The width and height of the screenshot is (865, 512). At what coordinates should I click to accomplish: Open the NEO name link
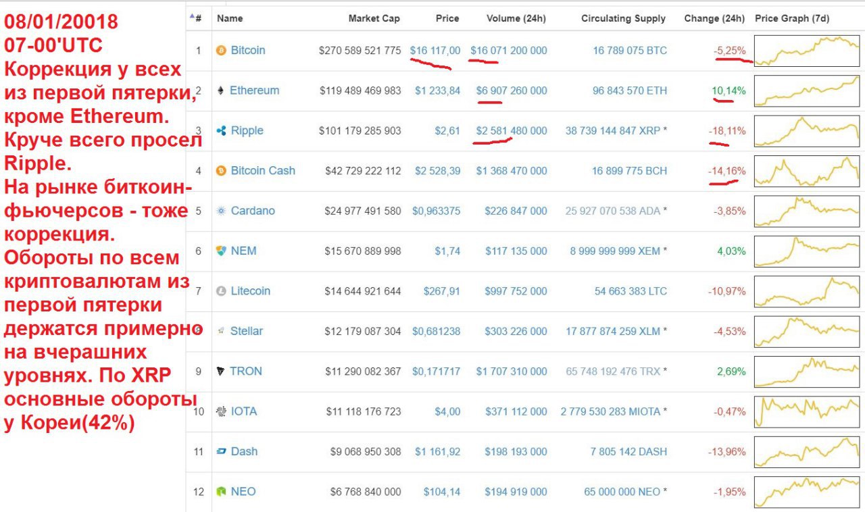(243, 492)
